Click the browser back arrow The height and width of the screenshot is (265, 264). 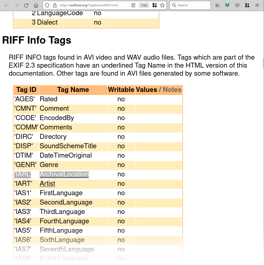point(6,5)
